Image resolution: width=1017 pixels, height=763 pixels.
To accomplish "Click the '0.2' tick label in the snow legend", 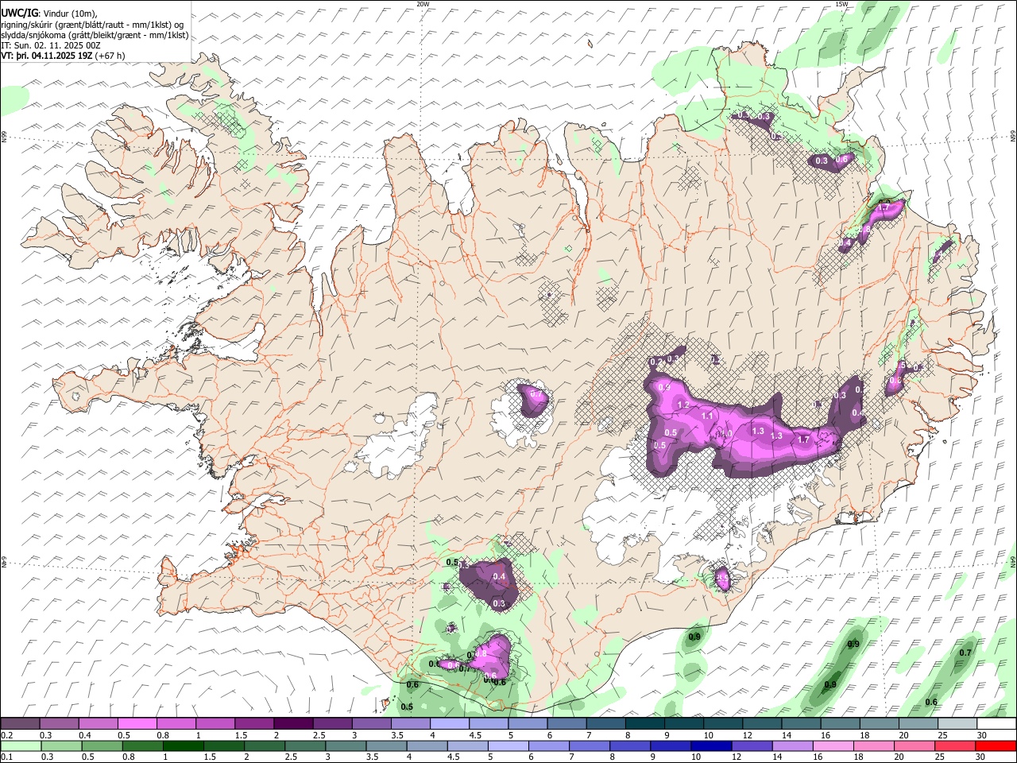I will point(6,735).
